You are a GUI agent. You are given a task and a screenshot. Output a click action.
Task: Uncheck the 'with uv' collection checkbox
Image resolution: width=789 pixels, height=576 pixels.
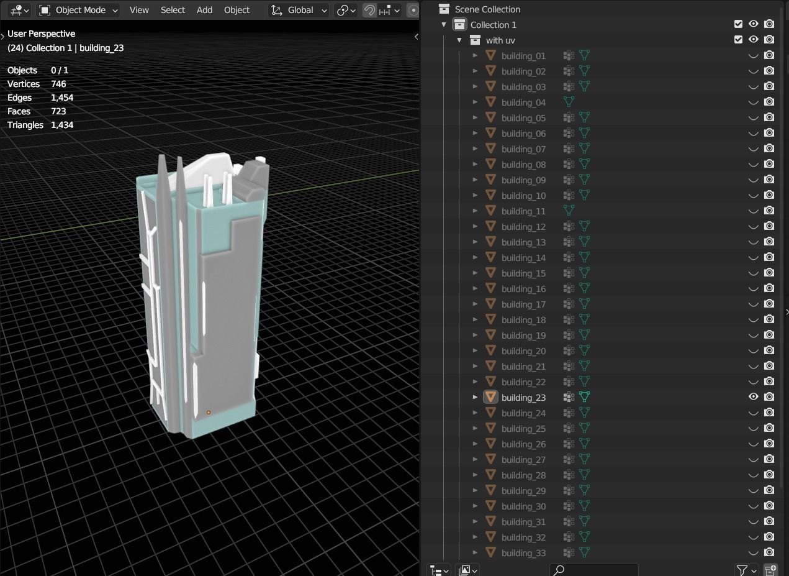(x=738, y=40)
